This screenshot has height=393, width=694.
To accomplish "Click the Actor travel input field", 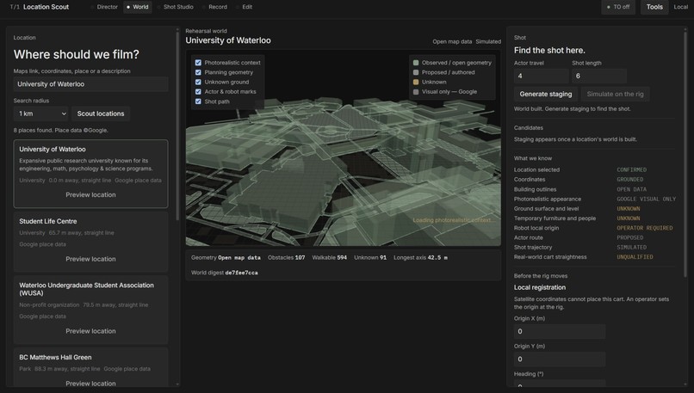I will 542,76.
